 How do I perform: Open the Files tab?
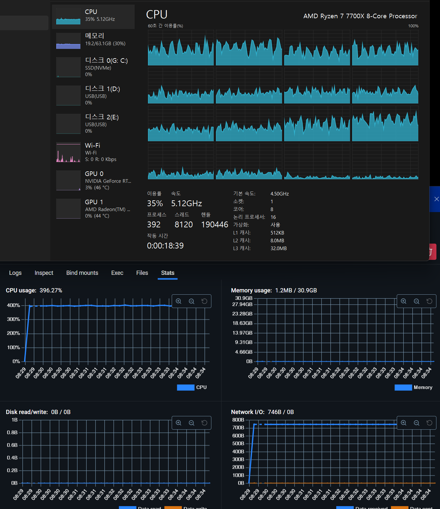coord(142,273)
